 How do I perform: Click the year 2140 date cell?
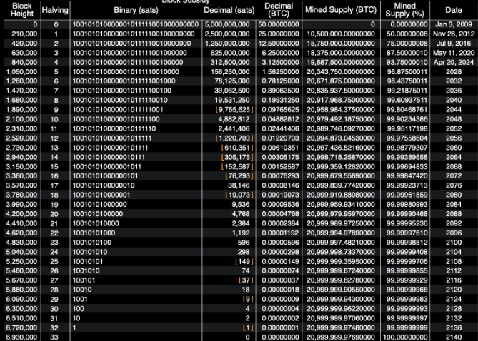pyautogui.click(x=453, y=335)
